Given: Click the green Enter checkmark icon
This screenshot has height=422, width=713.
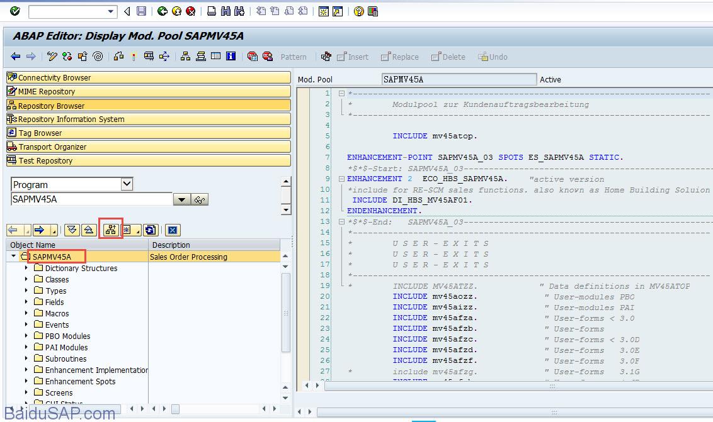Looking at the screenshot, I should (x=15, y=11).
